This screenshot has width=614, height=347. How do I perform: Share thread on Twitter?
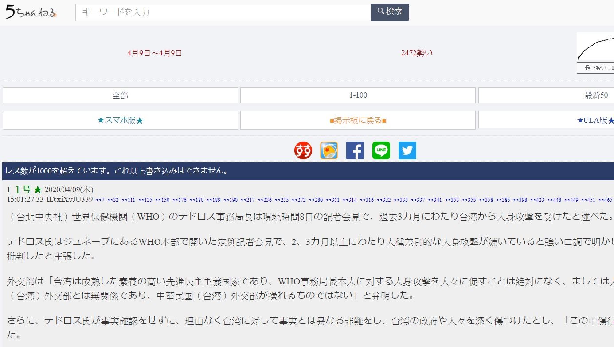coord(407,150)
